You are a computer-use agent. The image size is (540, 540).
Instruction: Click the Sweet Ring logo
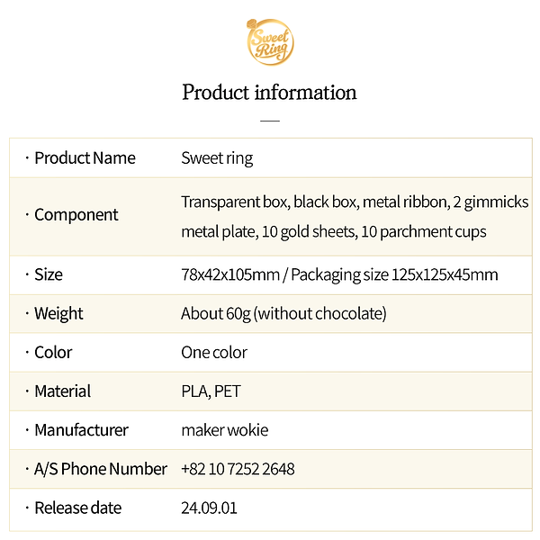coord(270,41)
